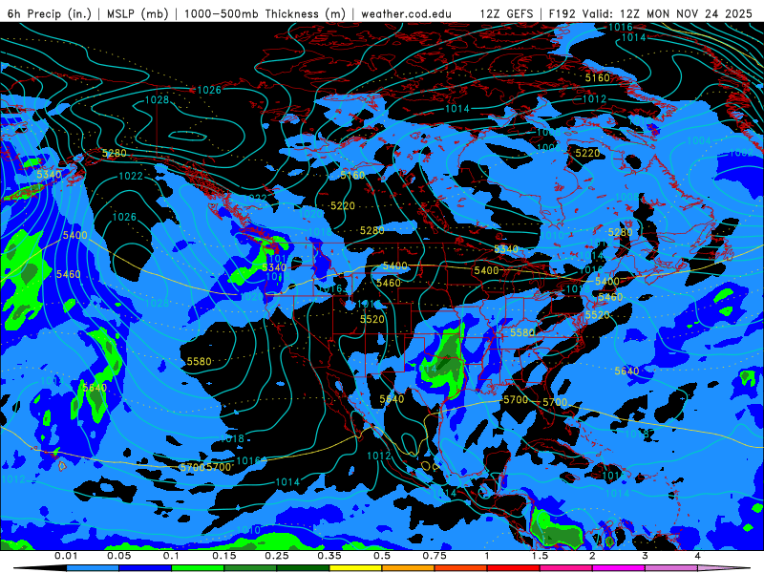This screenshot has height=573, width=764.
Task: Click the 5640 thickness label over Mexico
Action: (392, 399)
